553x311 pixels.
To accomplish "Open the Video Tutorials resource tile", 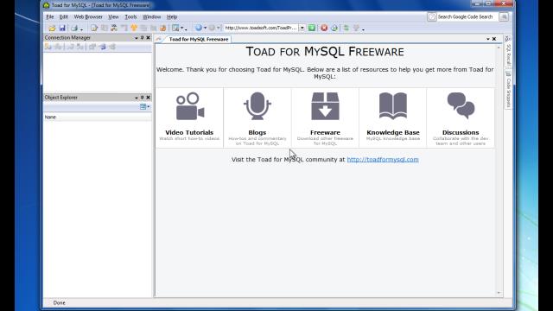I will click(189, 117).
